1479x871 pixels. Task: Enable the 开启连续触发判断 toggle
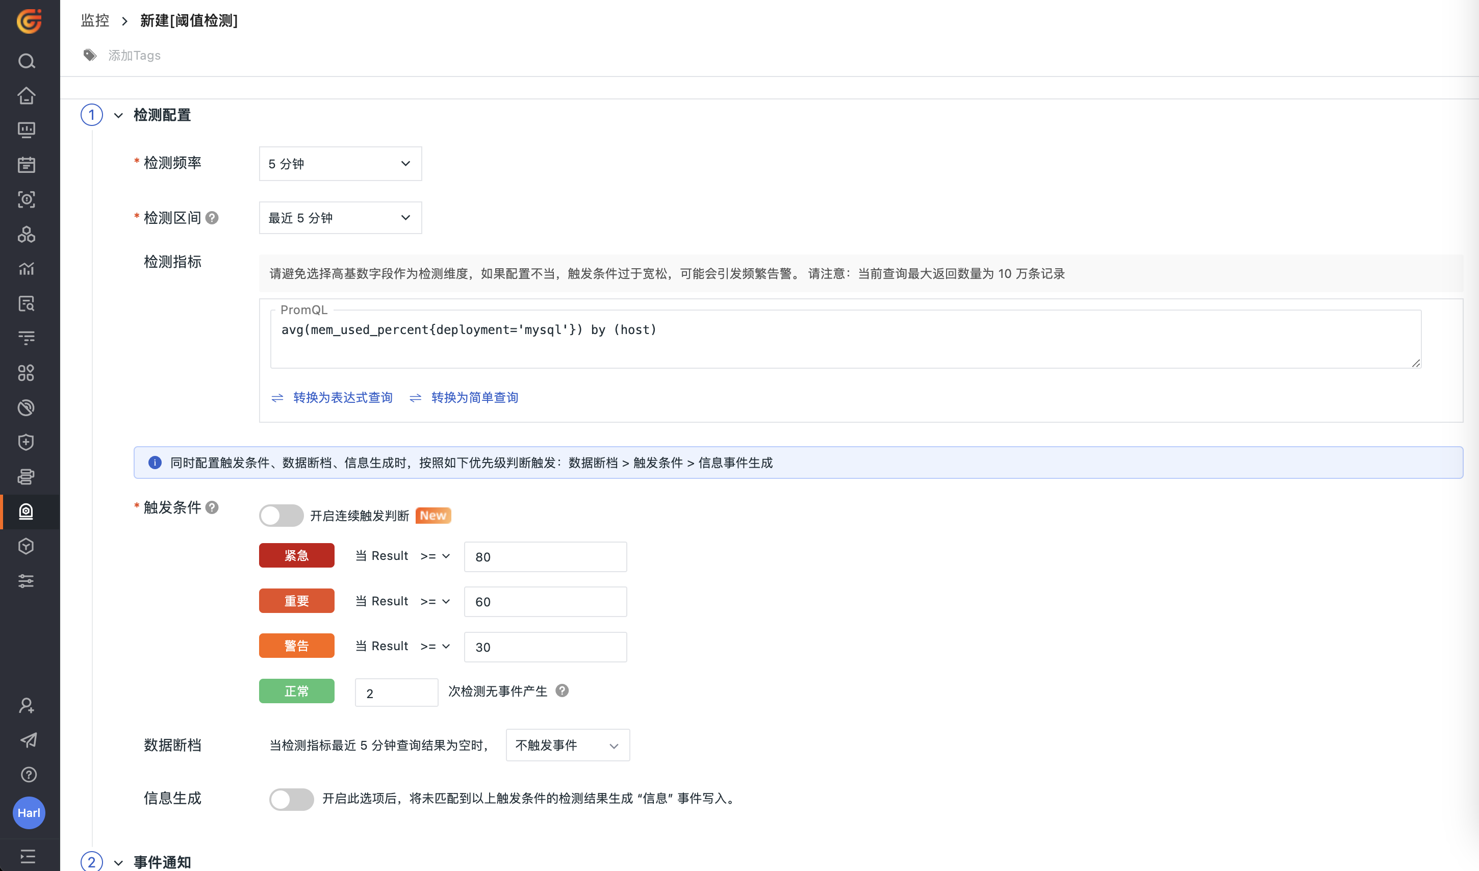pyautogui.click(x=281, y=516)
